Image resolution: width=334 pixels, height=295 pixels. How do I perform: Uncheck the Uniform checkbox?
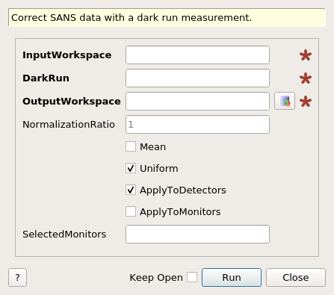click(131, 168)
